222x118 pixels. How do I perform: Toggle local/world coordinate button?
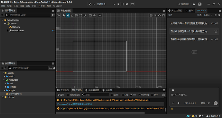pos(95,15)
